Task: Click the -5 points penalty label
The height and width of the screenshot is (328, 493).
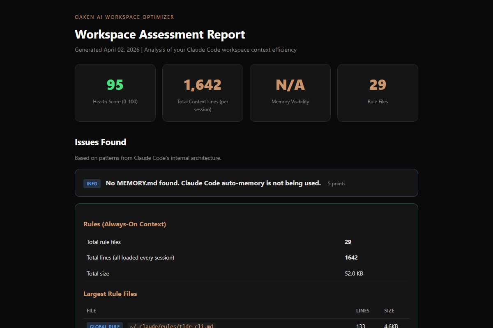Action: click(x=335, y=183)
